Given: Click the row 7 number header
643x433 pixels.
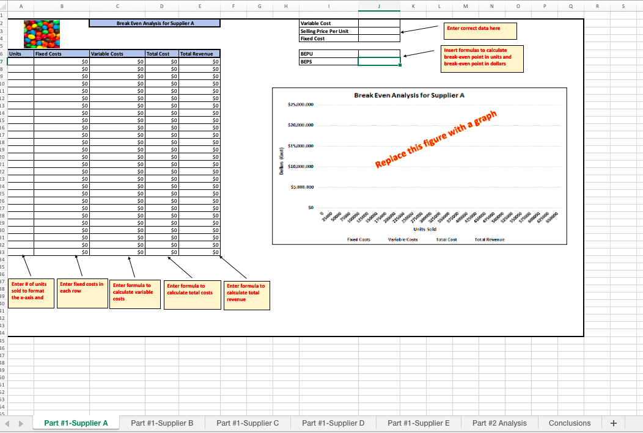Looking at the screenshot, I should tap(5, 61).
